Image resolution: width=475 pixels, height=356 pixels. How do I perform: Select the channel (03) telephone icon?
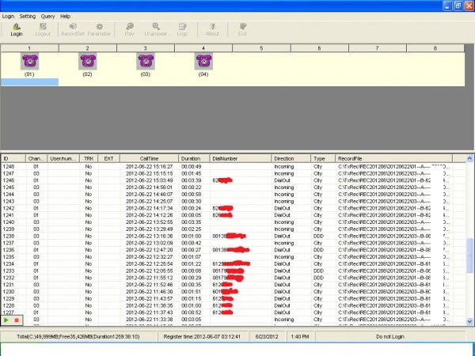[x=146, y=62]
